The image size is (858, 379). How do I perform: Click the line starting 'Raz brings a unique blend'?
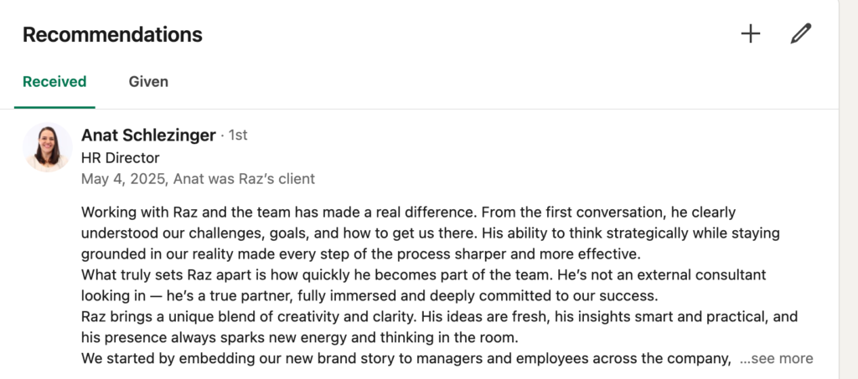(439, 317)
